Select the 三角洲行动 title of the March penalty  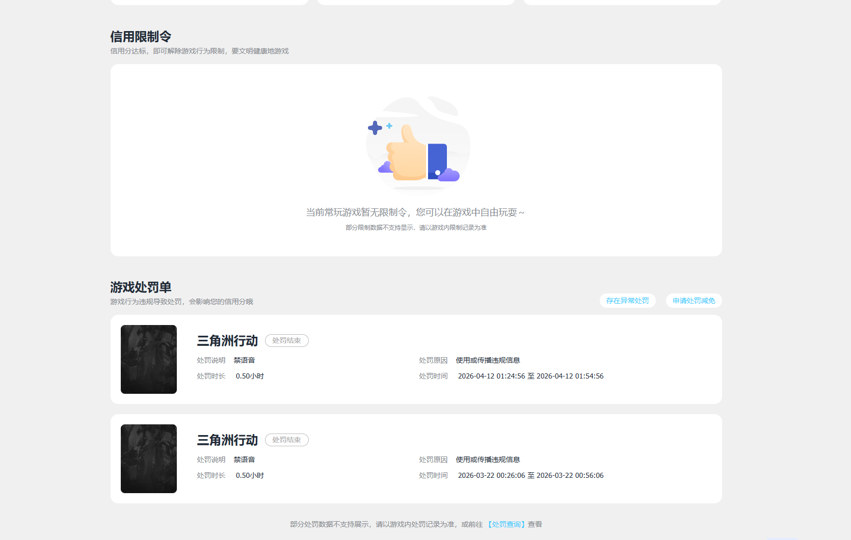pos(227,440)
